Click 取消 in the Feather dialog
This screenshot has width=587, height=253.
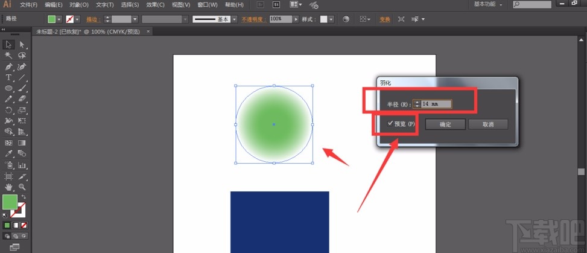pos(488,124)
